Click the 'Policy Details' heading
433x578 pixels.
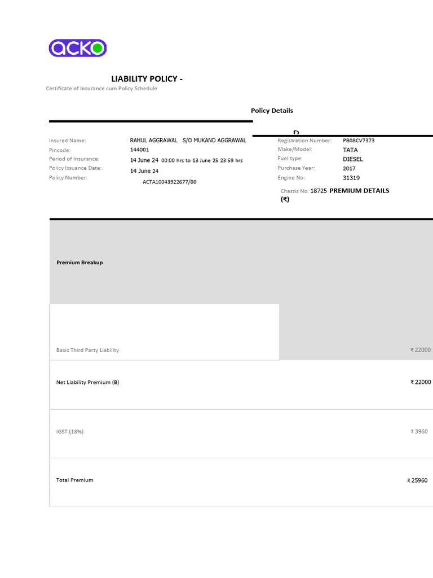coord(272,111)
